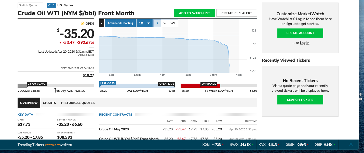The height and width of the screenshot is (153, 364).
Task: Click the CL.1 ticker badge
Action: coord(52,5)
